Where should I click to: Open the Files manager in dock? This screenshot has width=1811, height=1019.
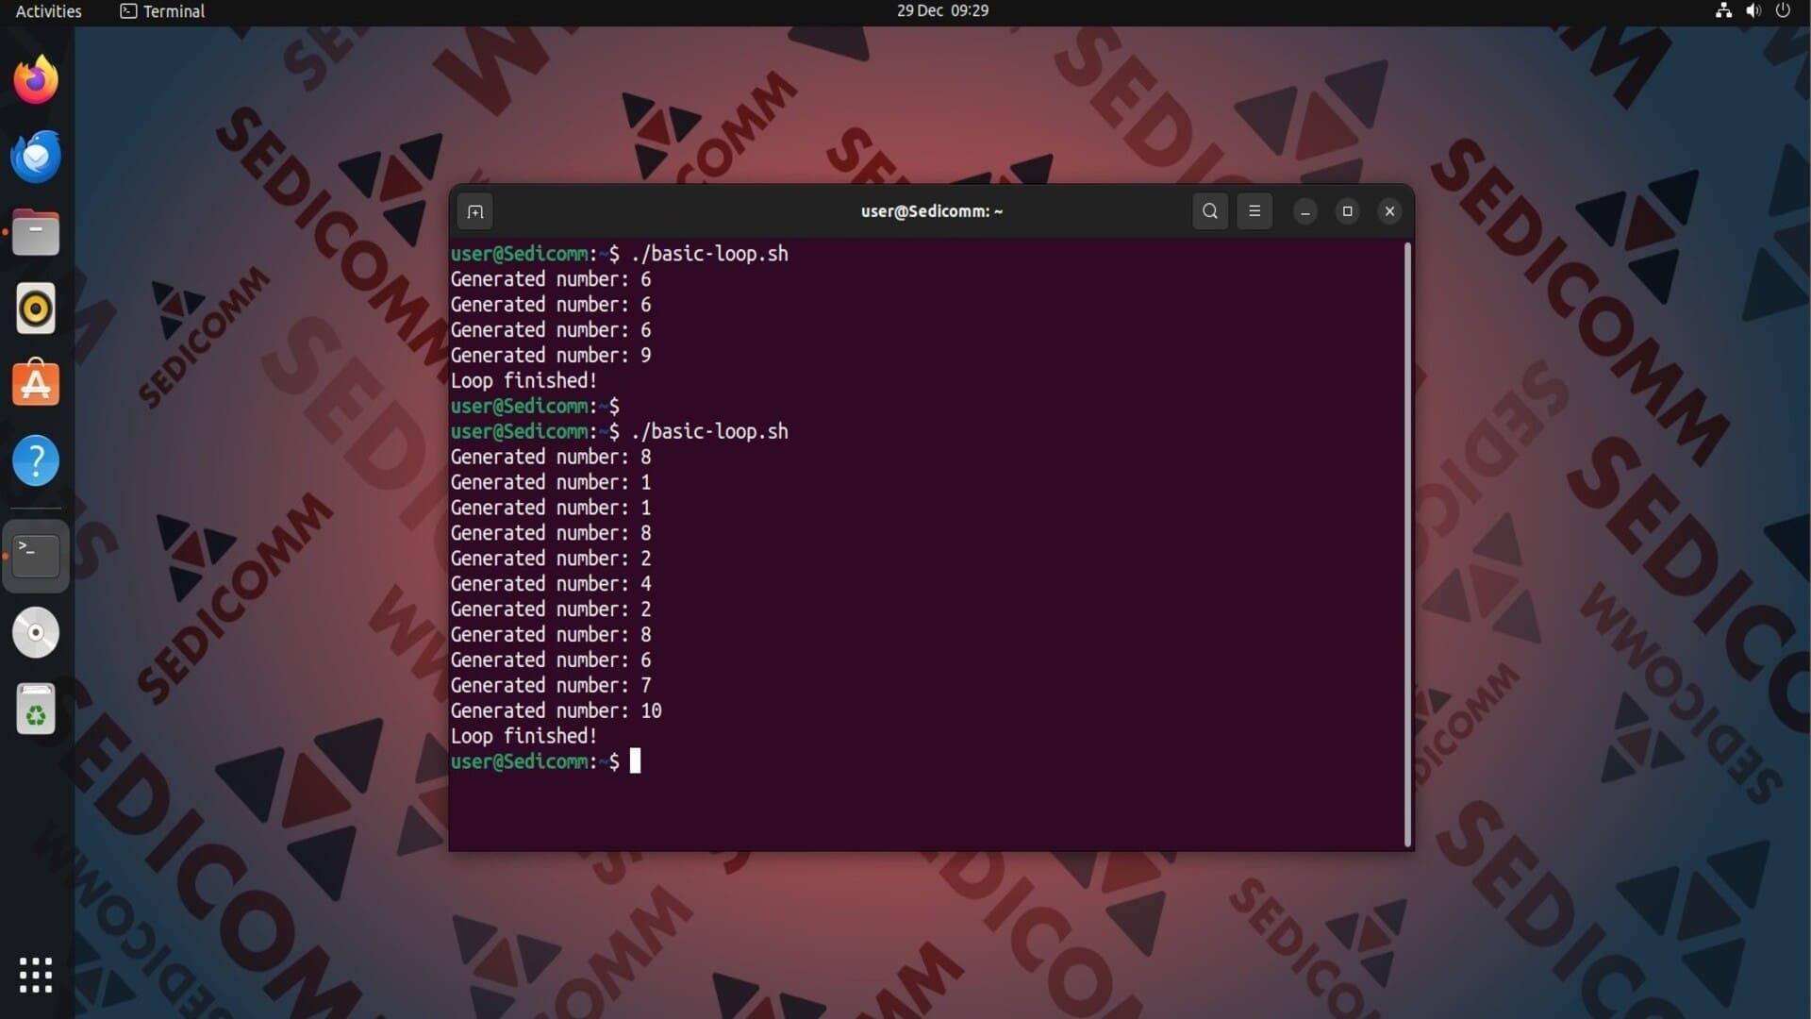click(36, 233)
